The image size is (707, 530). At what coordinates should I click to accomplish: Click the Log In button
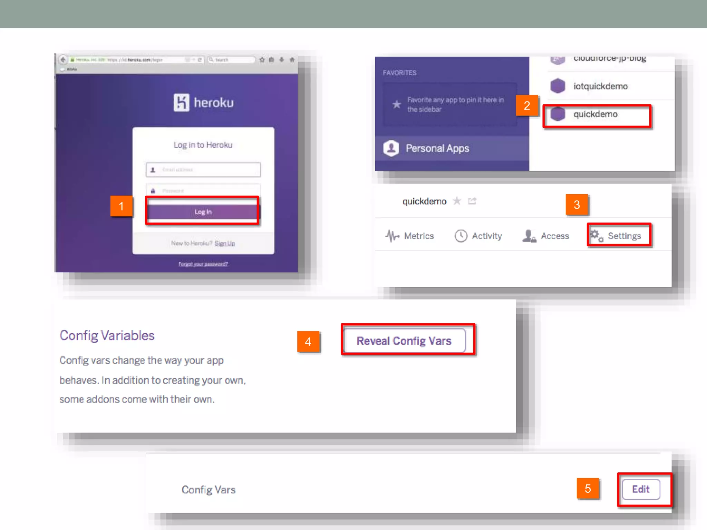[203, 212]
